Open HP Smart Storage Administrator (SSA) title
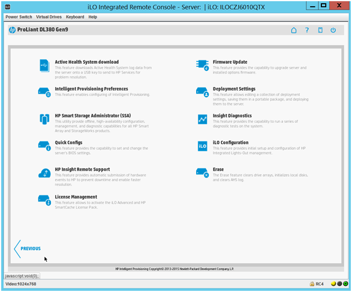 [93, 116]
